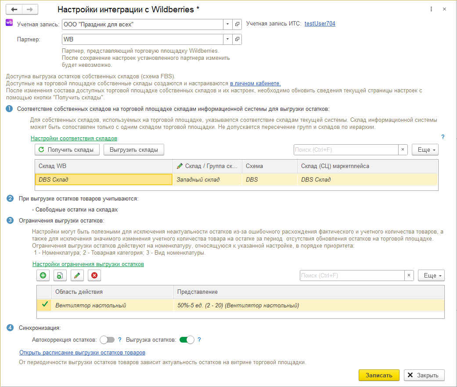
Task: Expand the Учетная запись dropdown
Action: (227, 25)
